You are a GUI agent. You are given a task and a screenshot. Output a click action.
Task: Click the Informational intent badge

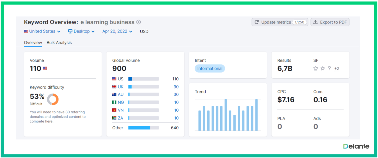[x=210, y=68]
